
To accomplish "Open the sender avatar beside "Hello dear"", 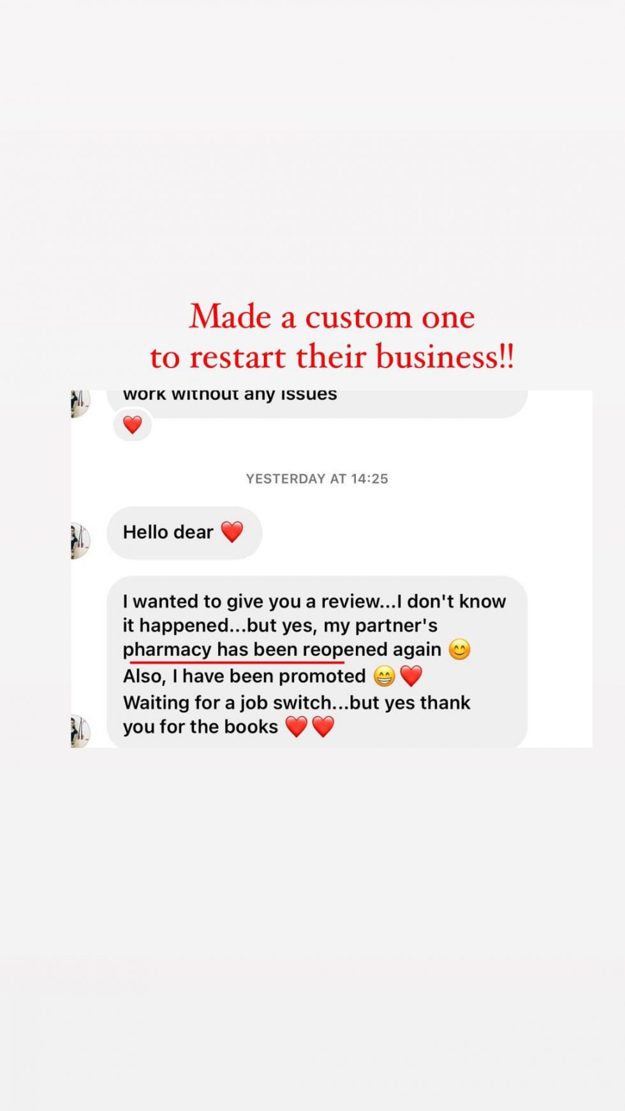I will 80,541.
